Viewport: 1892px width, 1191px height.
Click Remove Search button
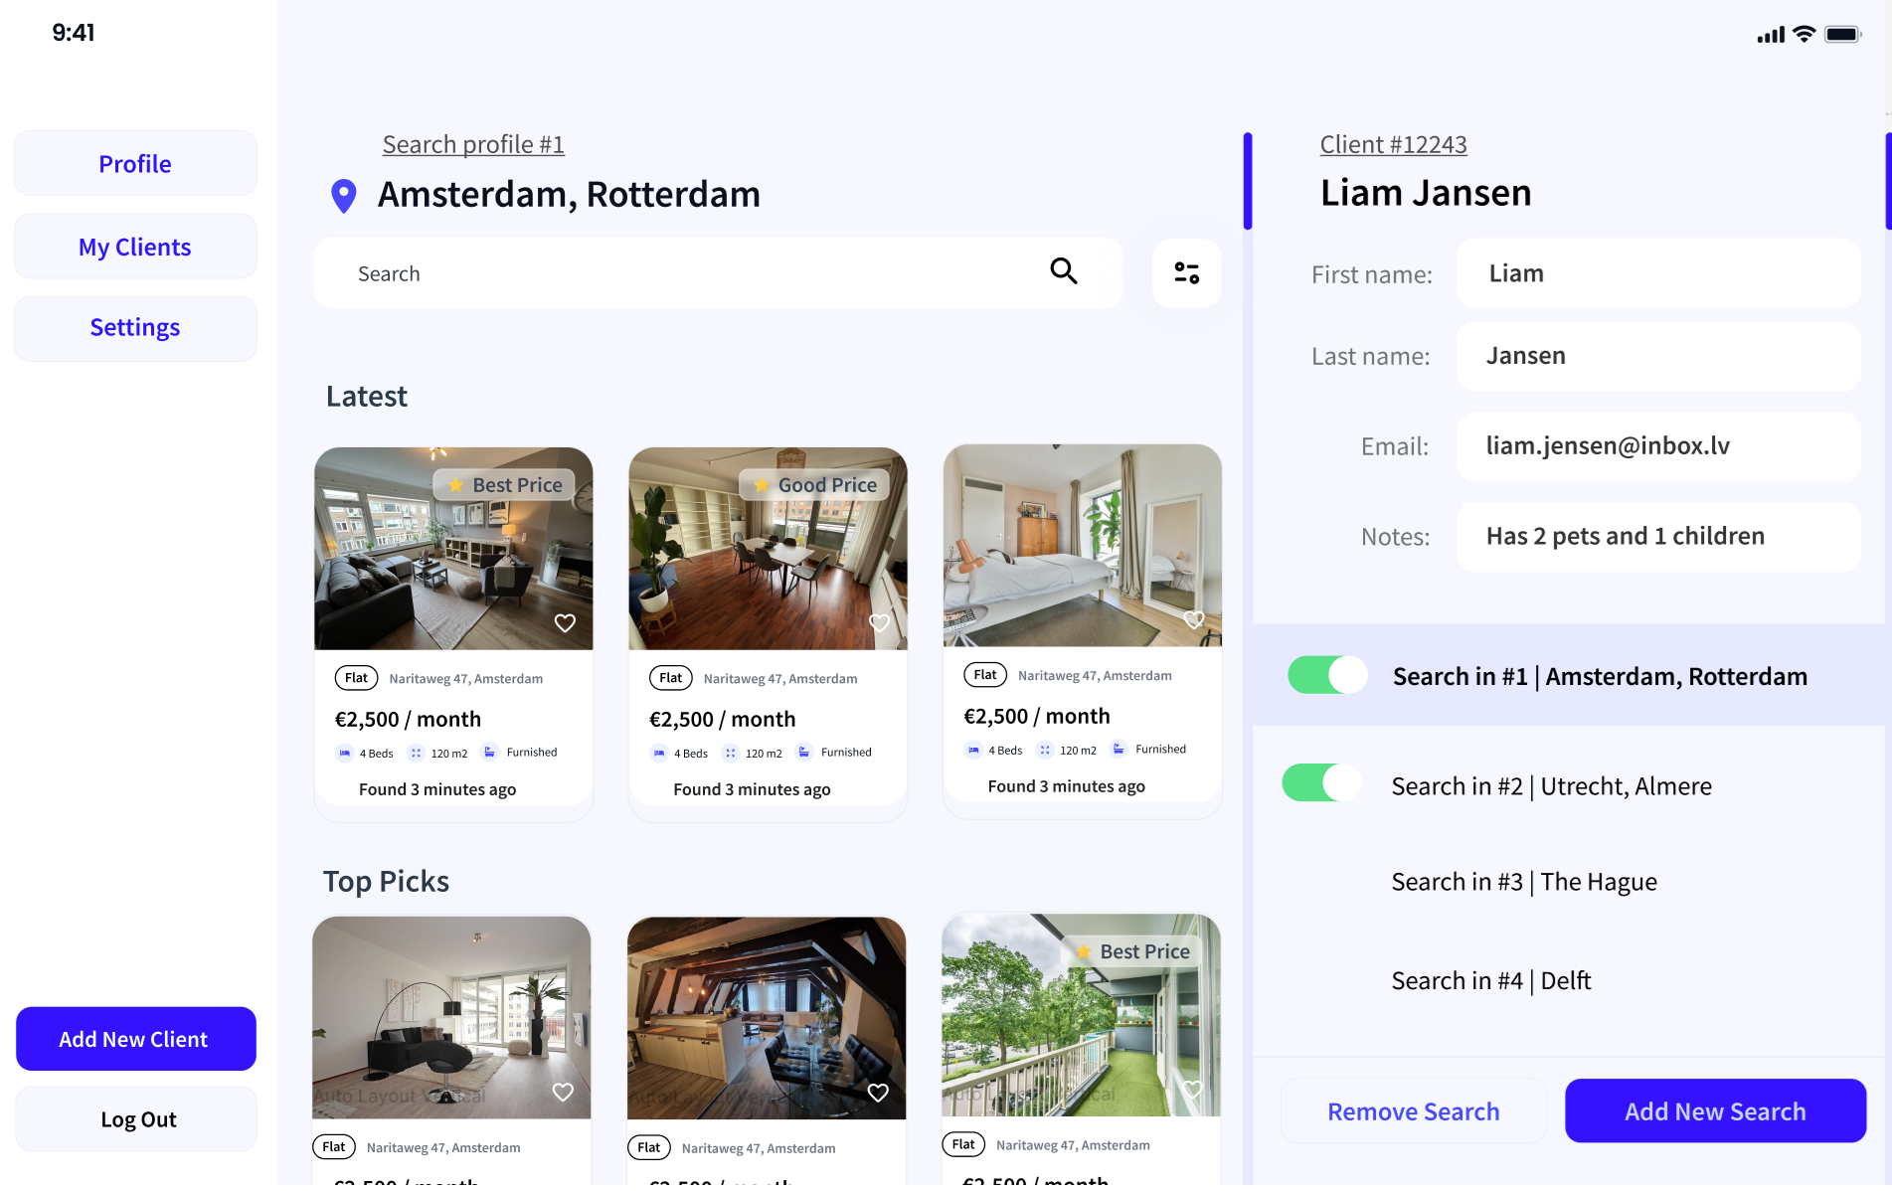coord(1413,1110)
